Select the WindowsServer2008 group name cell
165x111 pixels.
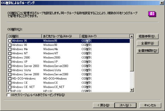pos(56,74)
